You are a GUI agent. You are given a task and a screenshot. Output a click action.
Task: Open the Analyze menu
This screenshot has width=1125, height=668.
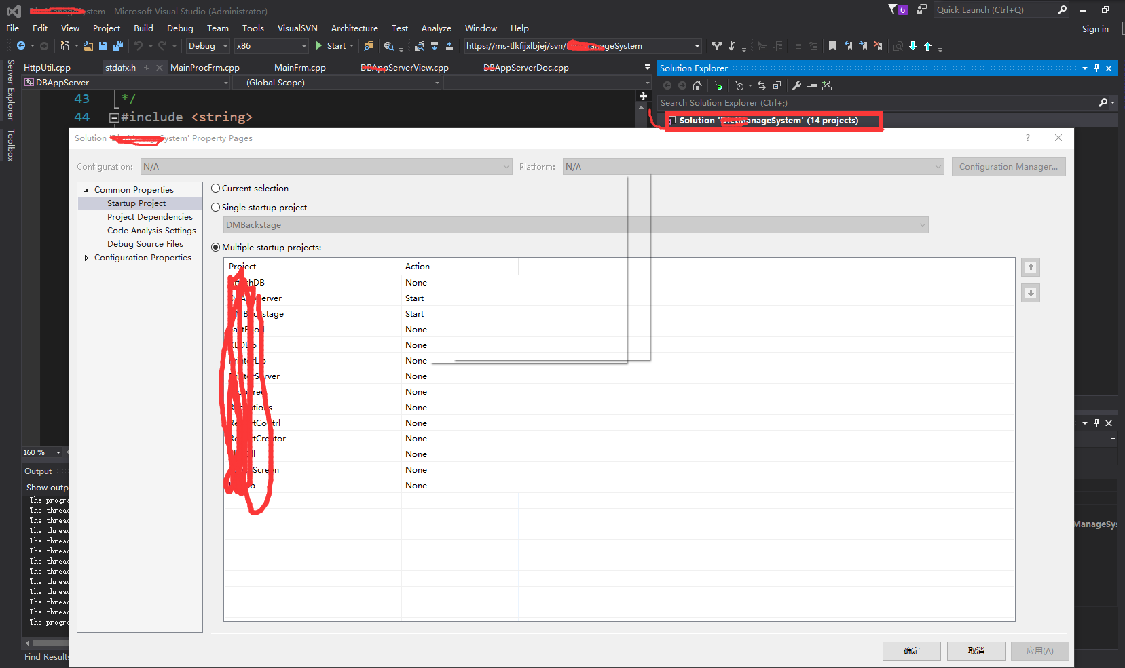tap(436, 28)
